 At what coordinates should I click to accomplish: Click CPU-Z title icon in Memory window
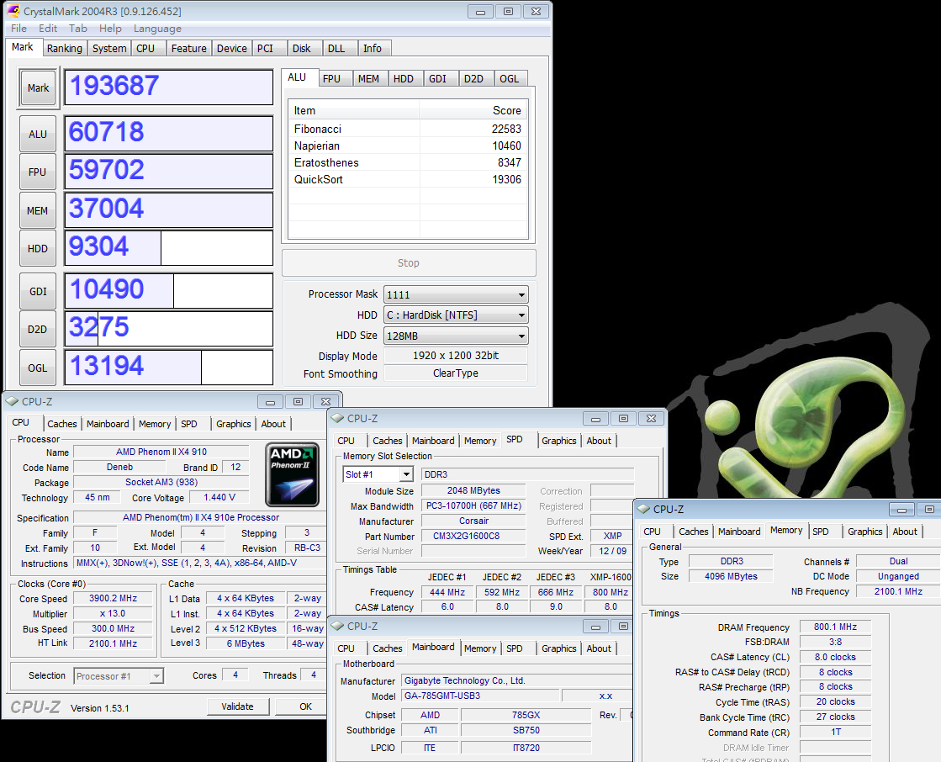[644, 509]
